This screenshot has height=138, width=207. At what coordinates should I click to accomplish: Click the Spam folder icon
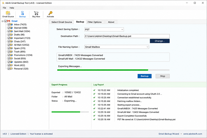12,48
